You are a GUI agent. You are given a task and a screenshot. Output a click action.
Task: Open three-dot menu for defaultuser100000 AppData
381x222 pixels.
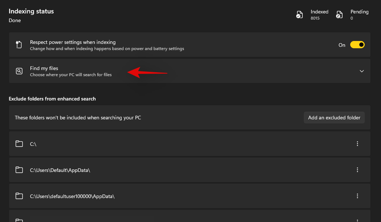pyautogui.click(x=357, y=196)
